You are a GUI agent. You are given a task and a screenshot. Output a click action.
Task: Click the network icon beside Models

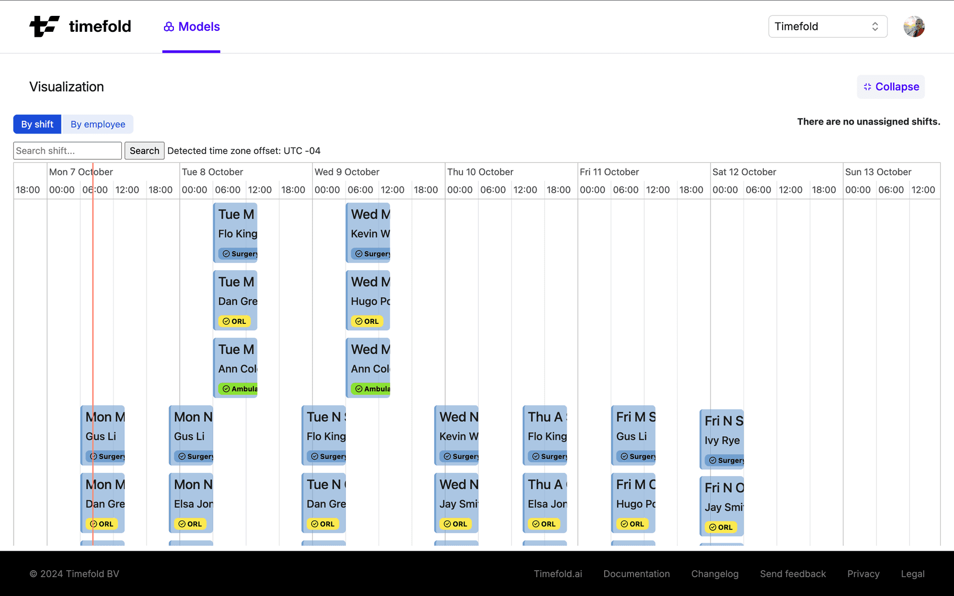(x=168, y=26)
